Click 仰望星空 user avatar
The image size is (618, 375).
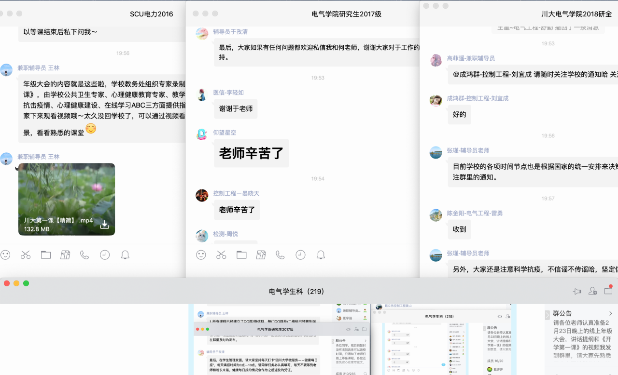coord(202,134)
